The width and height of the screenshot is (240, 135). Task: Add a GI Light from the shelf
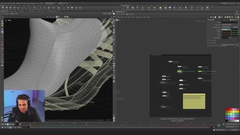click(170, 8)
